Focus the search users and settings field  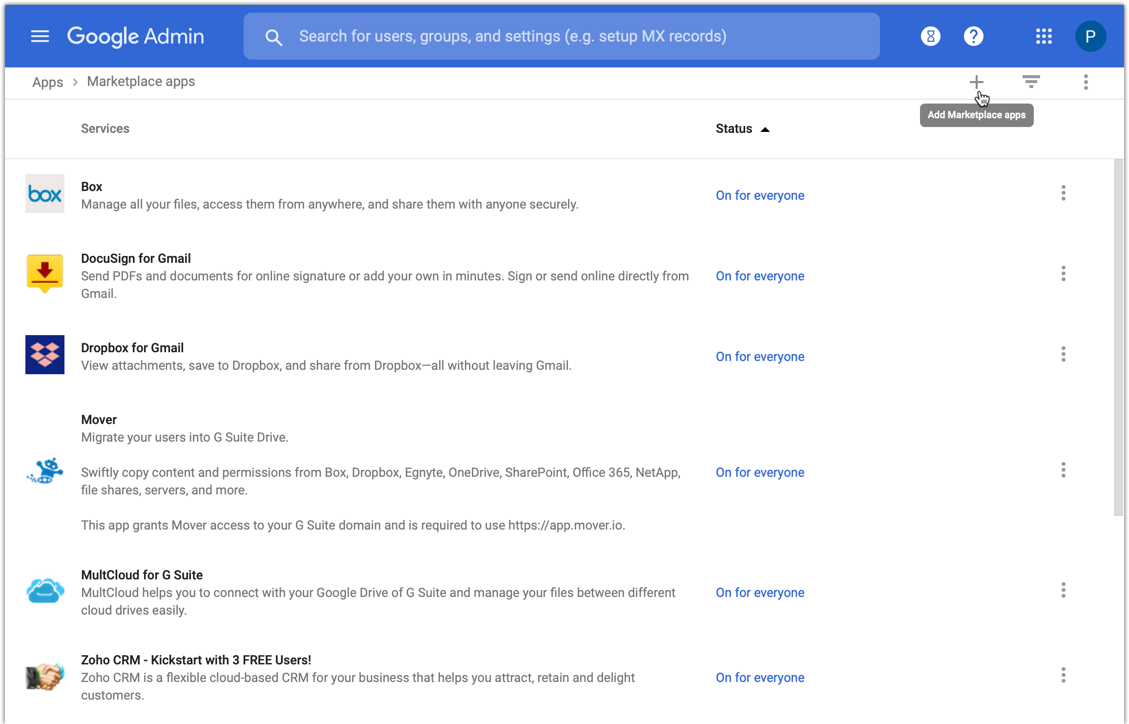coord(562,36)
